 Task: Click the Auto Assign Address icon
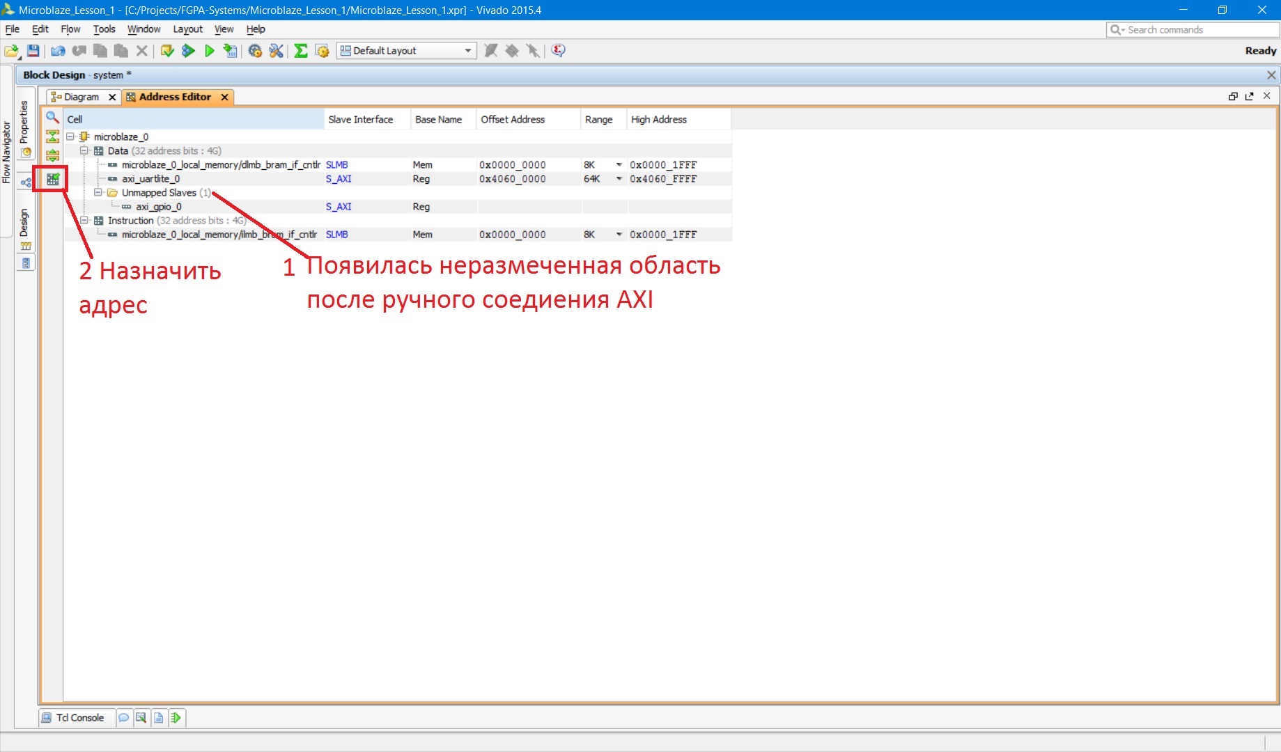[52, 180]
